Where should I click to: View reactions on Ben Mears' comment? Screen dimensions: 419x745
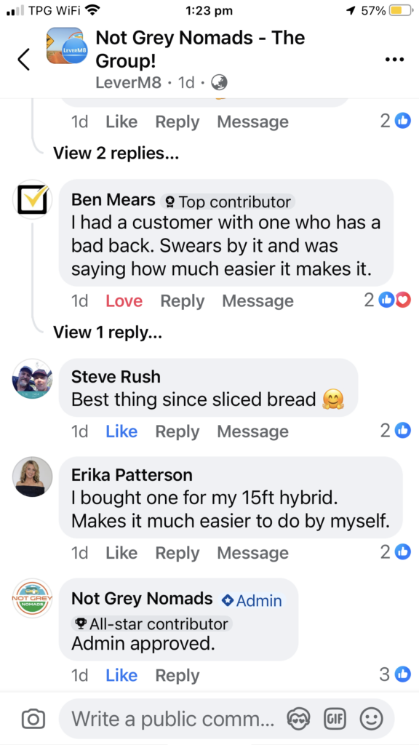click(387, 300)
